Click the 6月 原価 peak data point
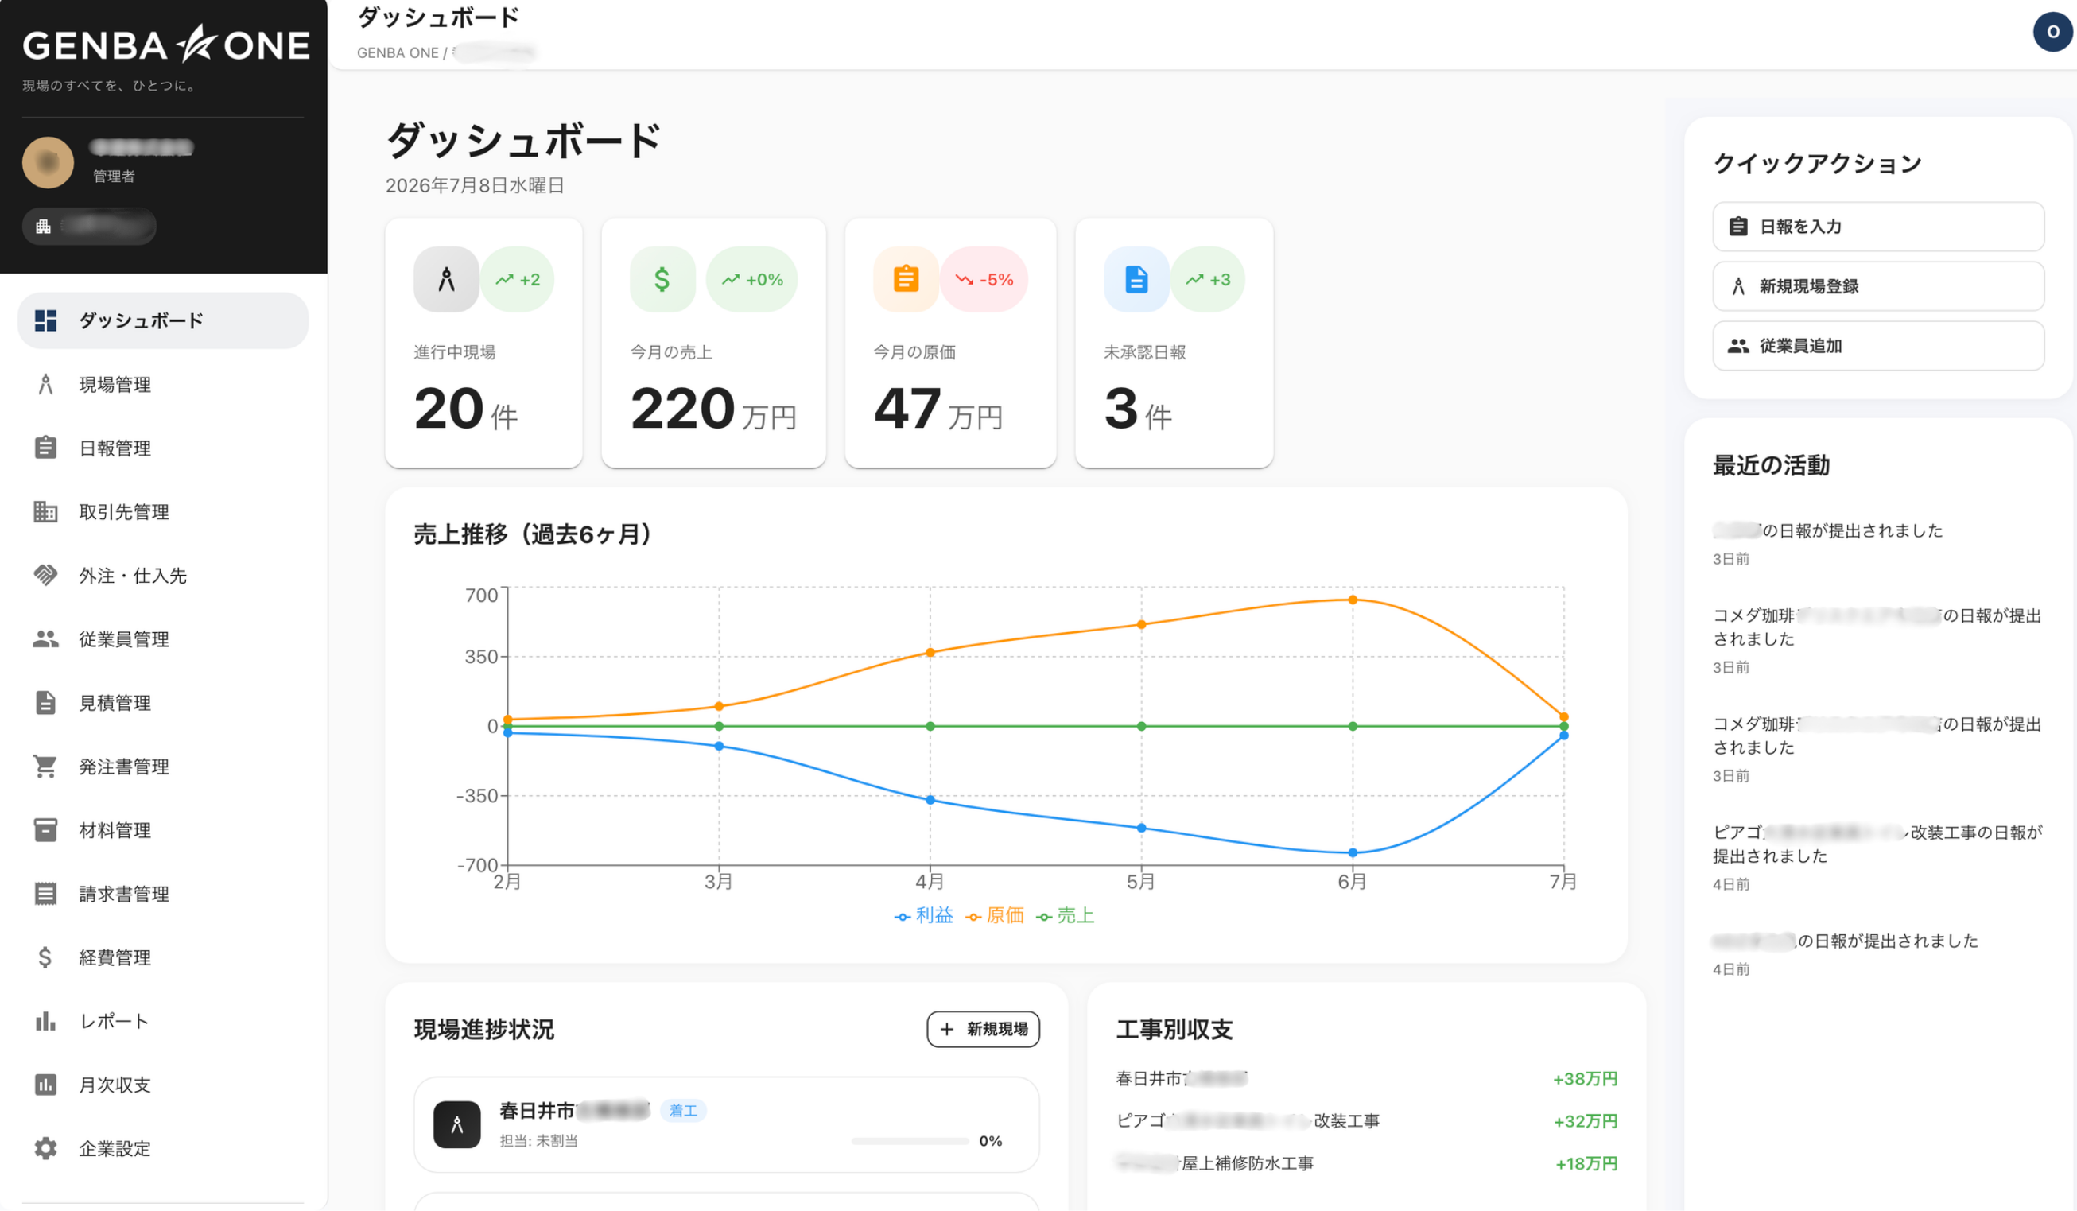This screenshot has width=2077, height=1211. point(1353,600)
